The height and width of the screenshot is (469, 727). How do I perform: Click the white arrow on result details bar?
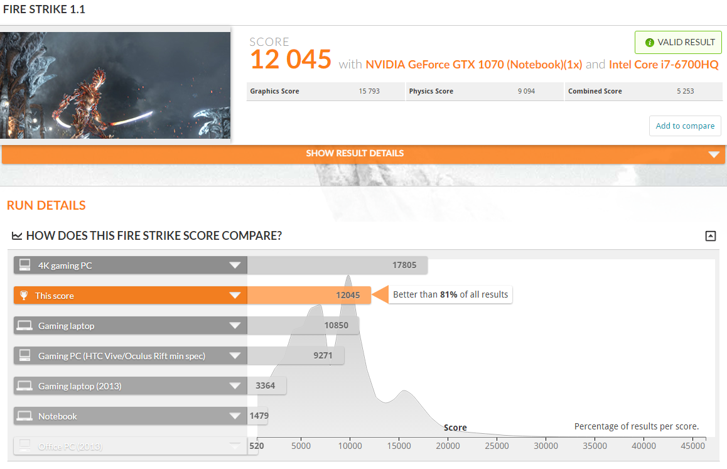(714, 154)
